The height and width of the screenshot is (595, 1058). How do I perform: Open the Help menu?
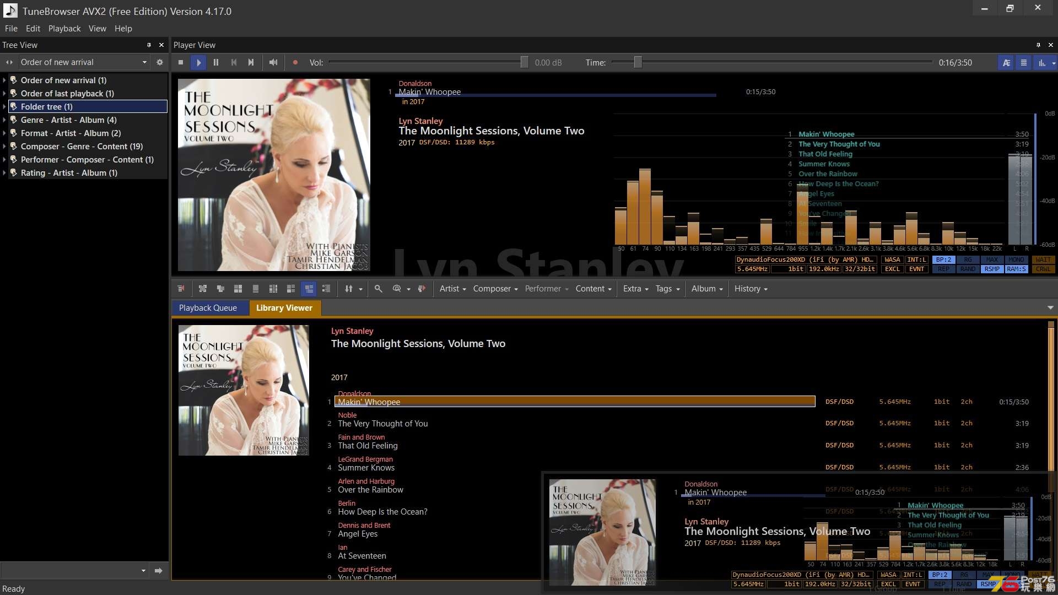click(x=123, y=29)
